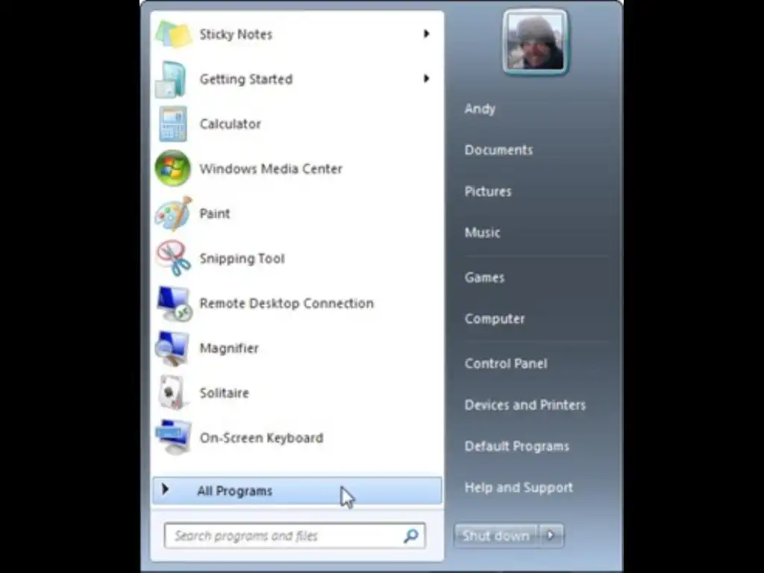The height and width of the screenshot is (573, 764).
Task: Expand the All Programs arrow
Action: click(165, 489)
